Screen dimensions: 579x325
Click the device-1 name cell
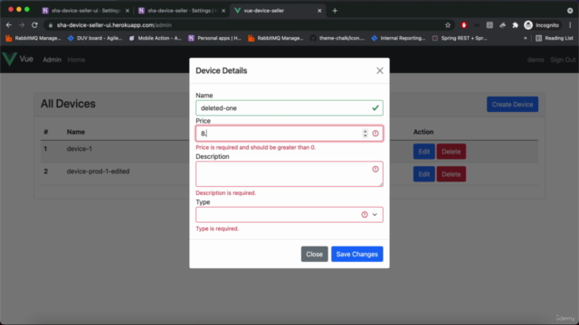80,149
